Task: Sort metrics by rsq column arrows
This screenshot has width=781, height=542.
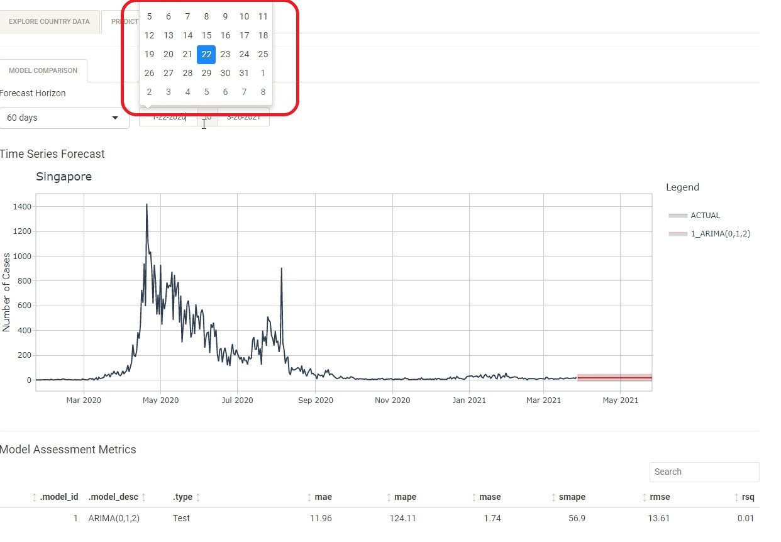Action: [x=736, y=497]
